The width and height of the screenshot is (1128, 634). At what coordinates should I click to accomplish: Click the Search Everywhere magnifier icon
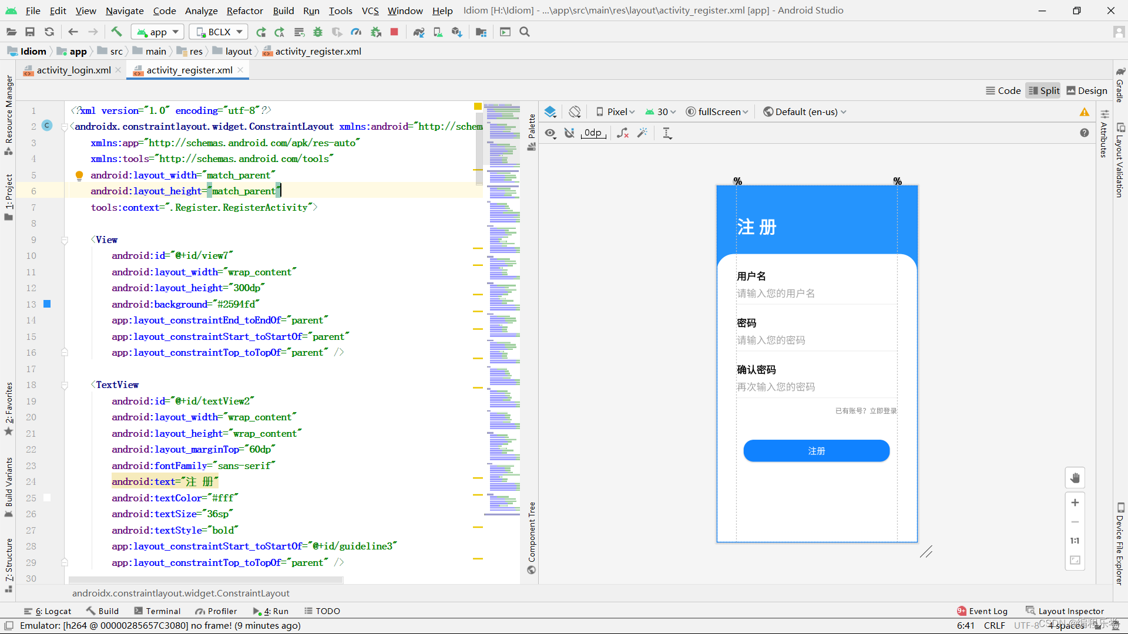(x=525, y=32)
